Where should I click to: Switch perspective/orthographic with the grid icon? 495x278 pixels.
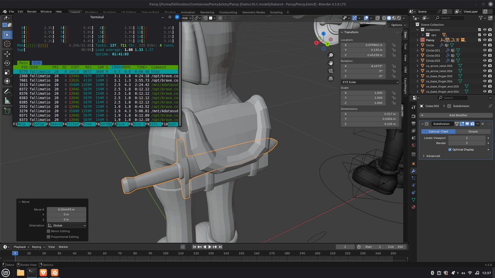click(x=330, y=79)
